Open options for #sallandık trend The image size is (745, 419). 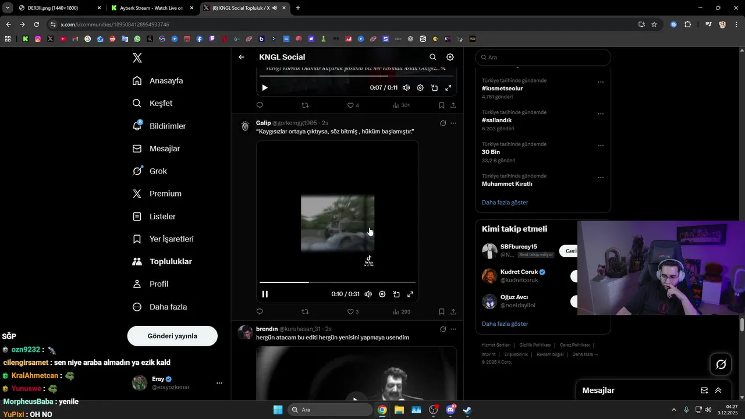pos(601,114)
